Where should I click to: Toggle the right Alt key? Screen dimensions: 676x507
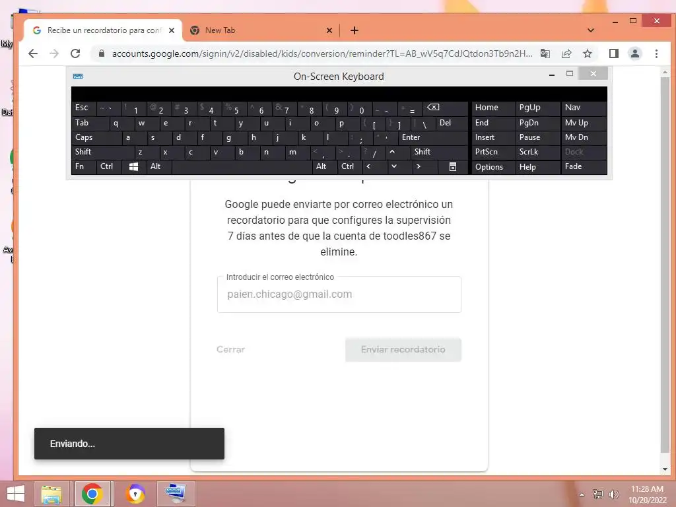tap(324, 166)
